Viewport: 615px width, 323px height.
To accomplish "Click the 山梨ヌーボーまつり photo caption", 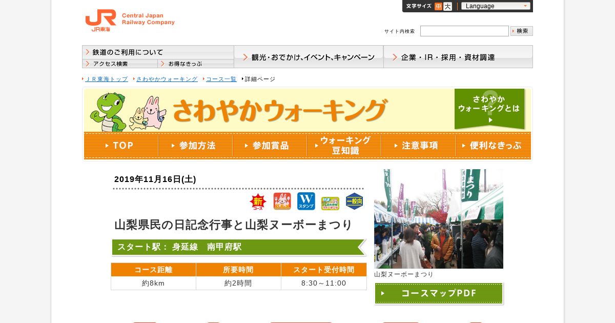I will [x=404, y=274].
